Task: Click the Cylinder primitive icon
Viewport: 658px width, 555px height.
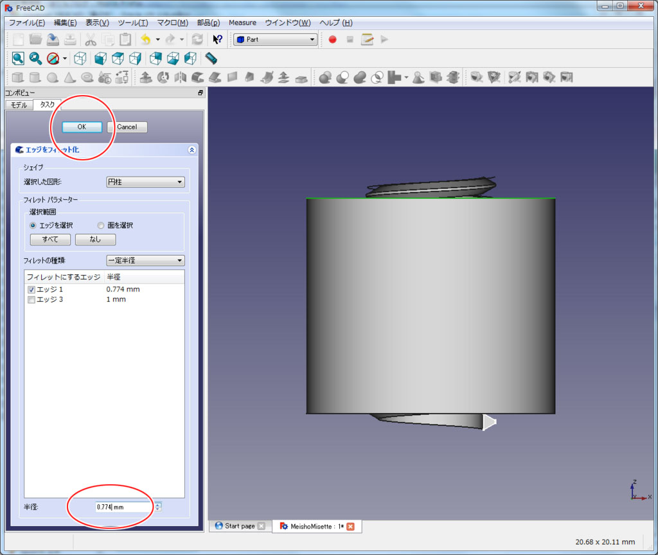Action: coord(35,77)
